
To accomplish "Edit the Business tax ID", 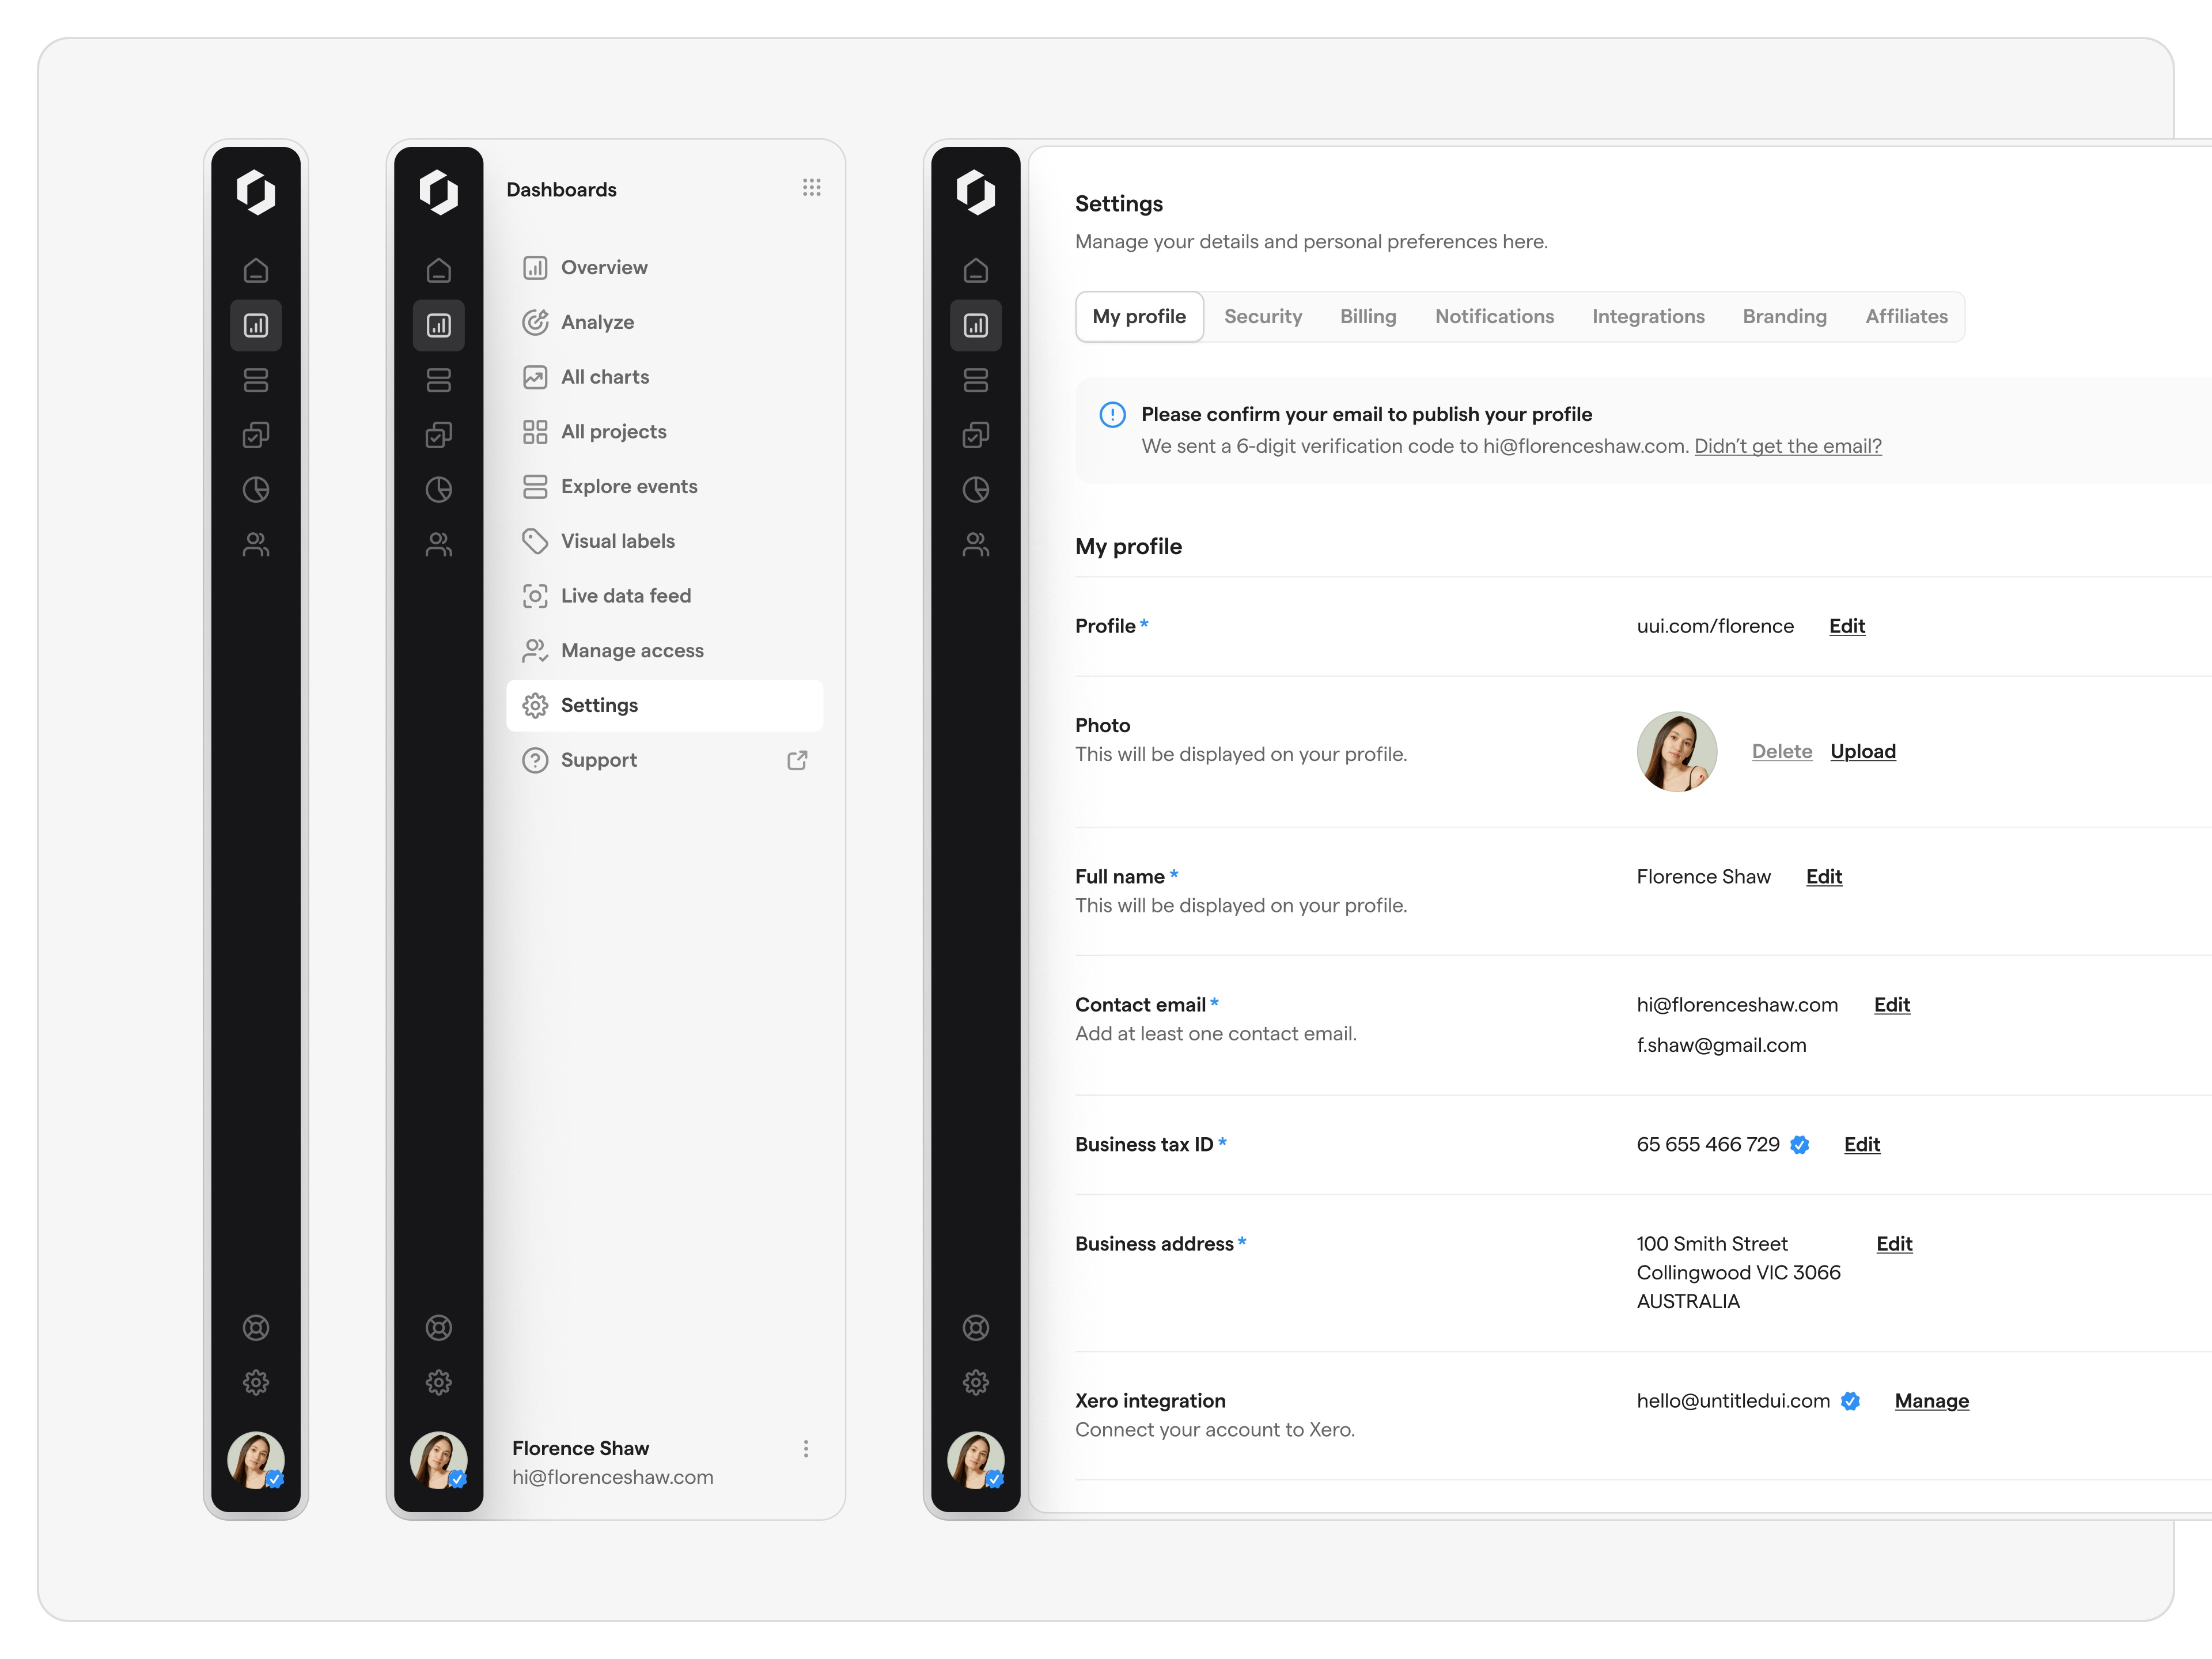I will pos(1861,1144).
